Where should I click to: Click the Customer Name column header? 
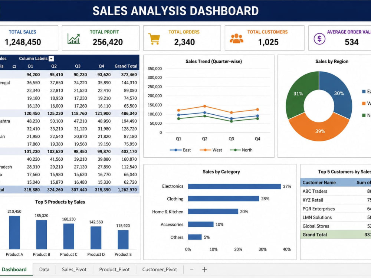click(x=319, y=183)
